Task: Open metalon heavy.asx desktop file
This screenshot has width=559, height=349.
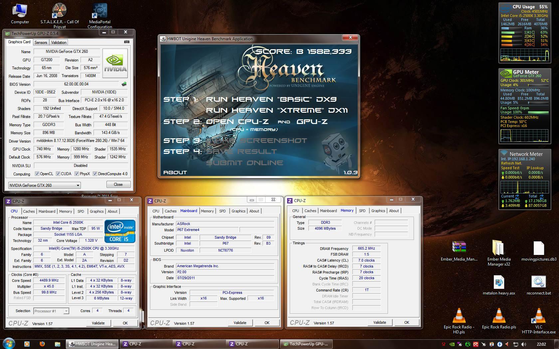Action: [499, 285]
